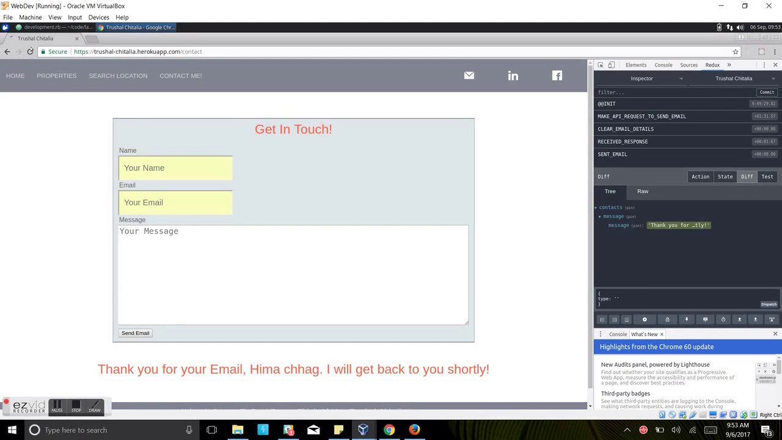782x440 pixels.
Task: Expand more DevTools tabs chevron
Action: (729, 65)
